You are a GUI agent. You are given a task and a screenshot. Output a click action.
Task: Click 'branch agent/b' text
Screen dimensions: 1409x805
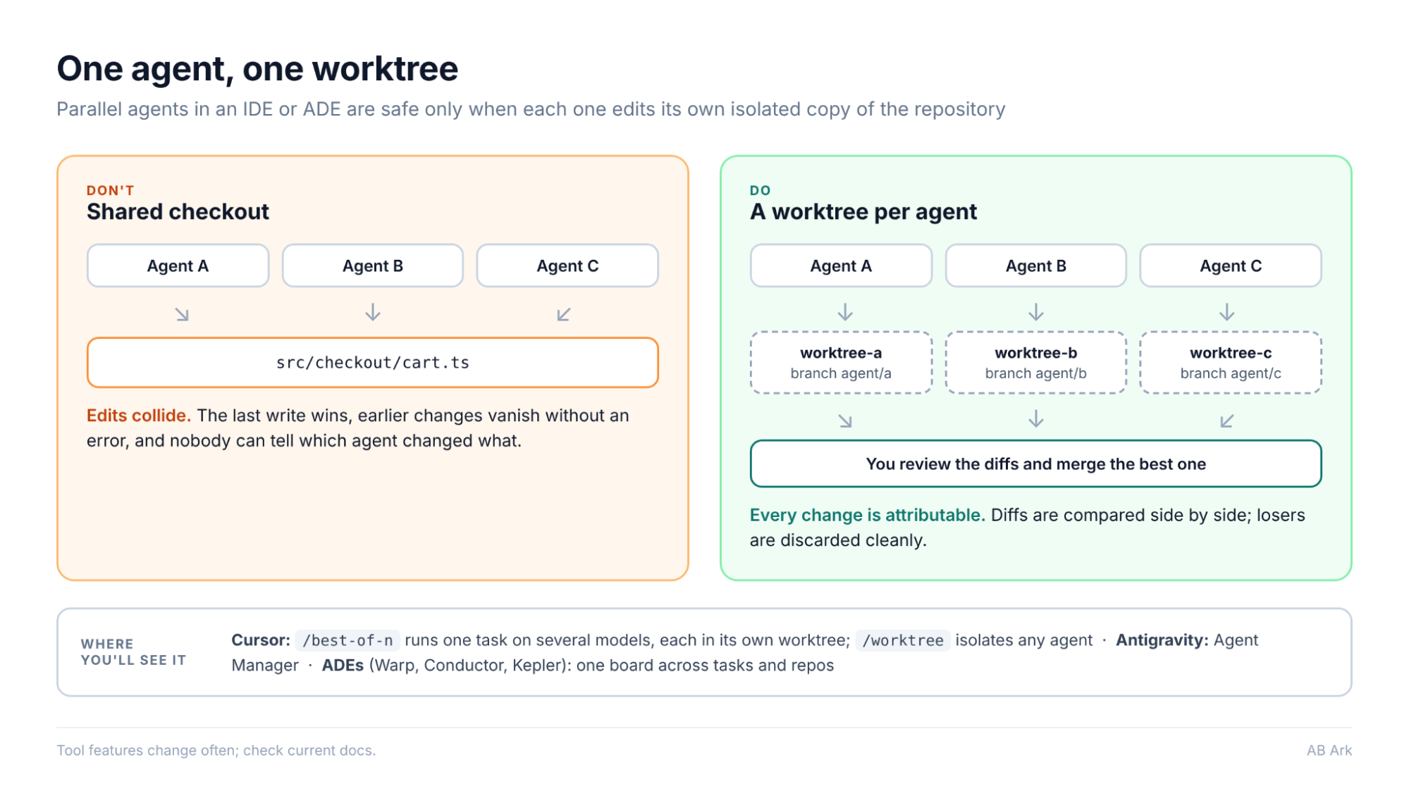click(x=1035, y=373)
